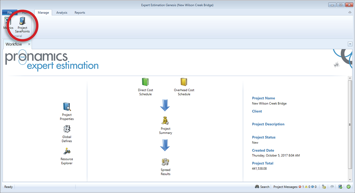355x193 pixels.
Task: Click the speech bubble status icon
Action: click(332, 187)
